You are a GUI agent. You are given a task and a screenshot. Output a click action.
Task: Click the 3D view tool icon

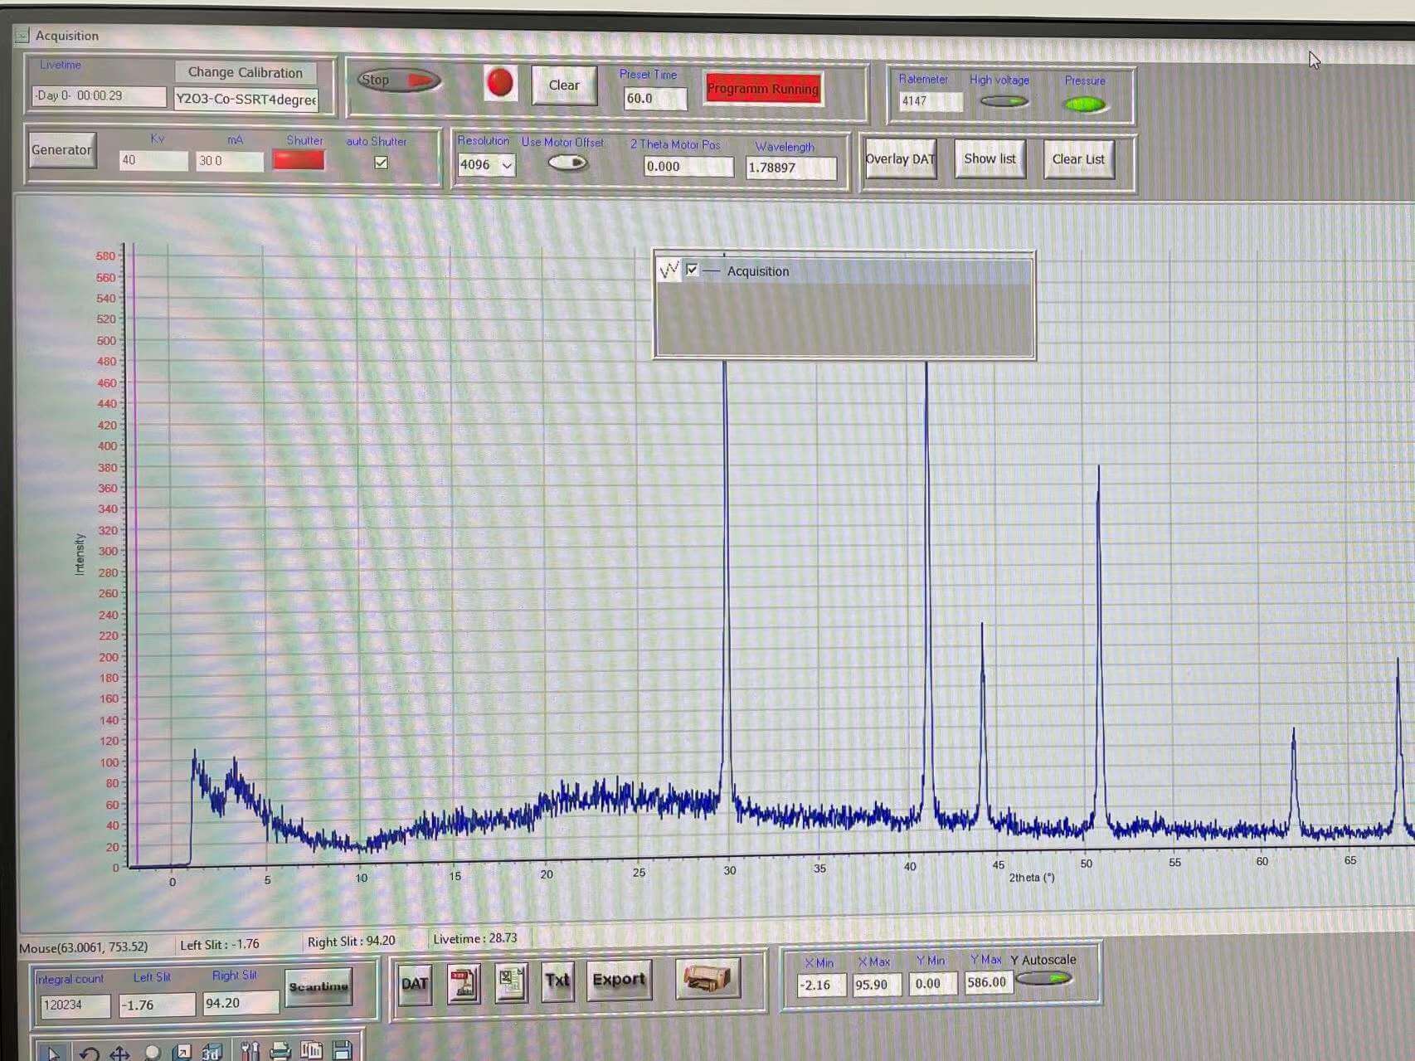211,1052
